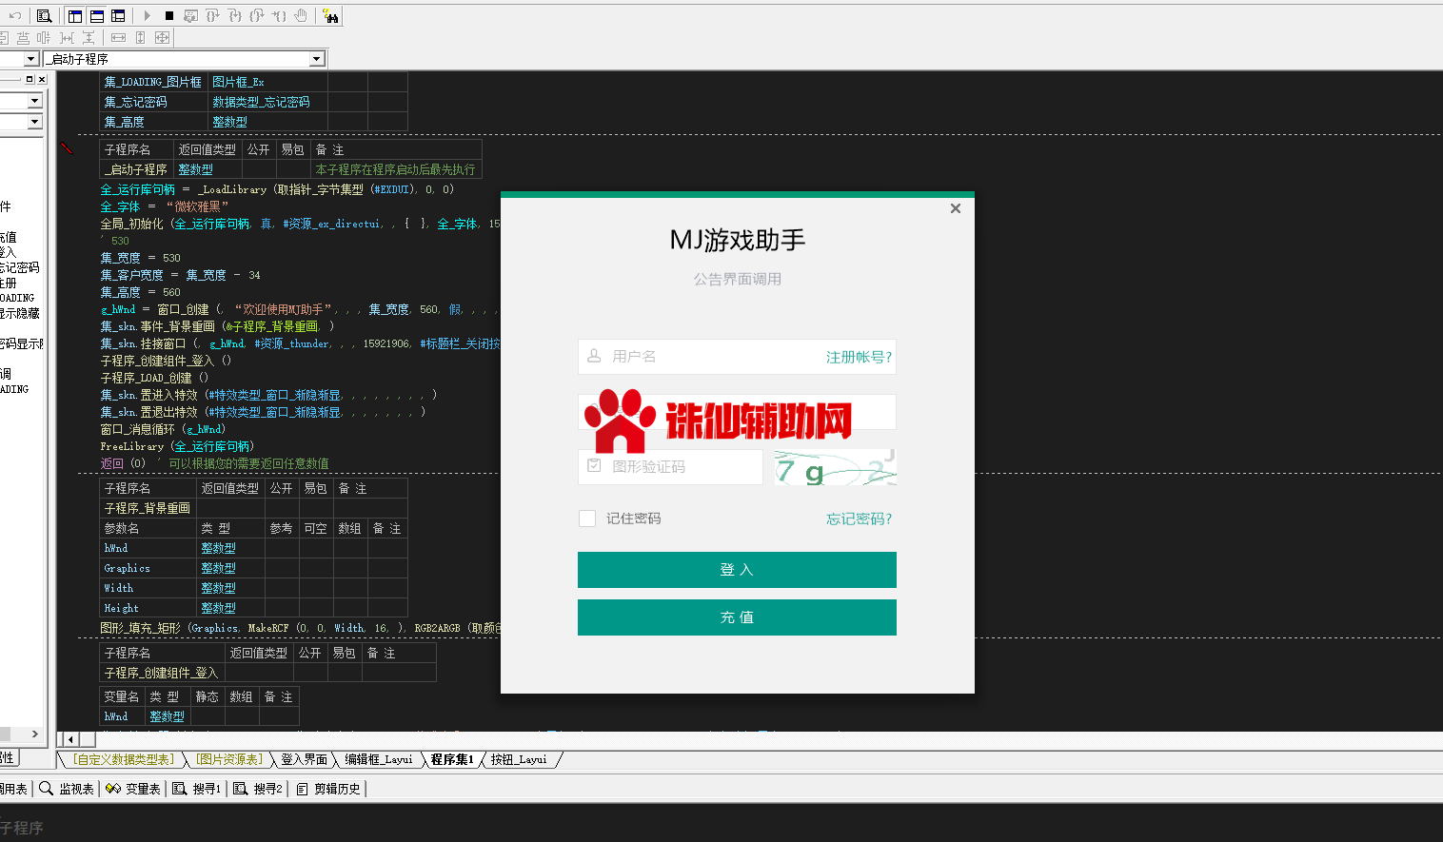Toggle the third window layout icon

click(118, 16)
